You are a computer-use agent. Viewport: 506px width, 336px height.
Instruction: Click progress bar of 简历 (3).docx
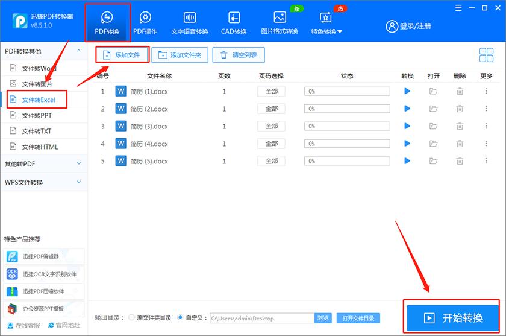pos(347,126)
